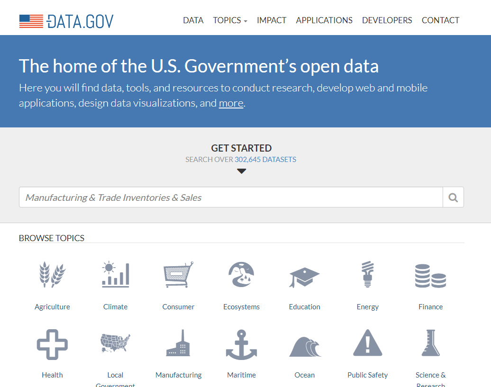Screen dimensions: 491x387
Task: Open the Energy light bulb icon
Action: 368,274
